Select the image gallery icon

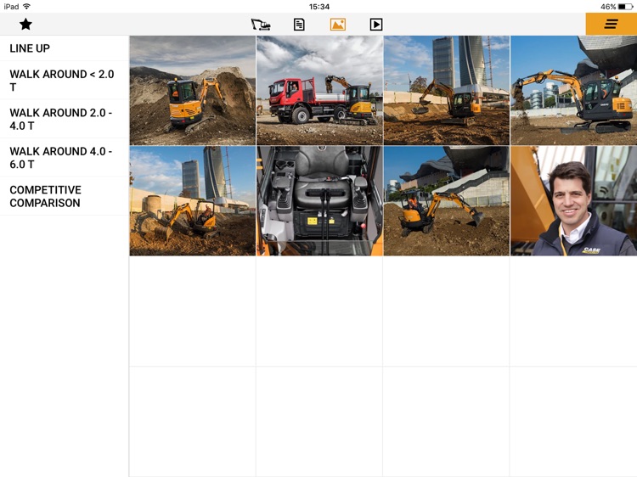tap(337, 25)
